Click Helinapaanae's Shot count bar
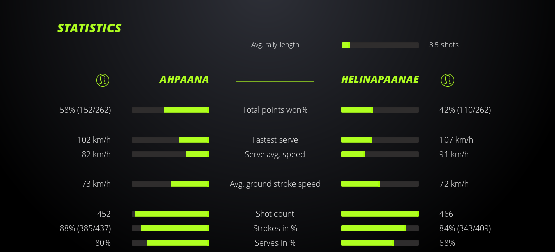This screenshot has width=555, height=252. pos(380,214)
